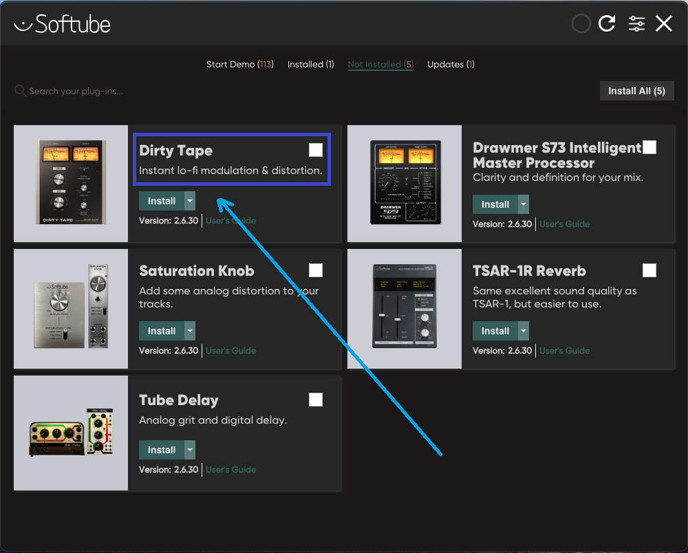Open the Updates tab
Viewport: 688px width, 553px height.
click(x=451, y=65)
